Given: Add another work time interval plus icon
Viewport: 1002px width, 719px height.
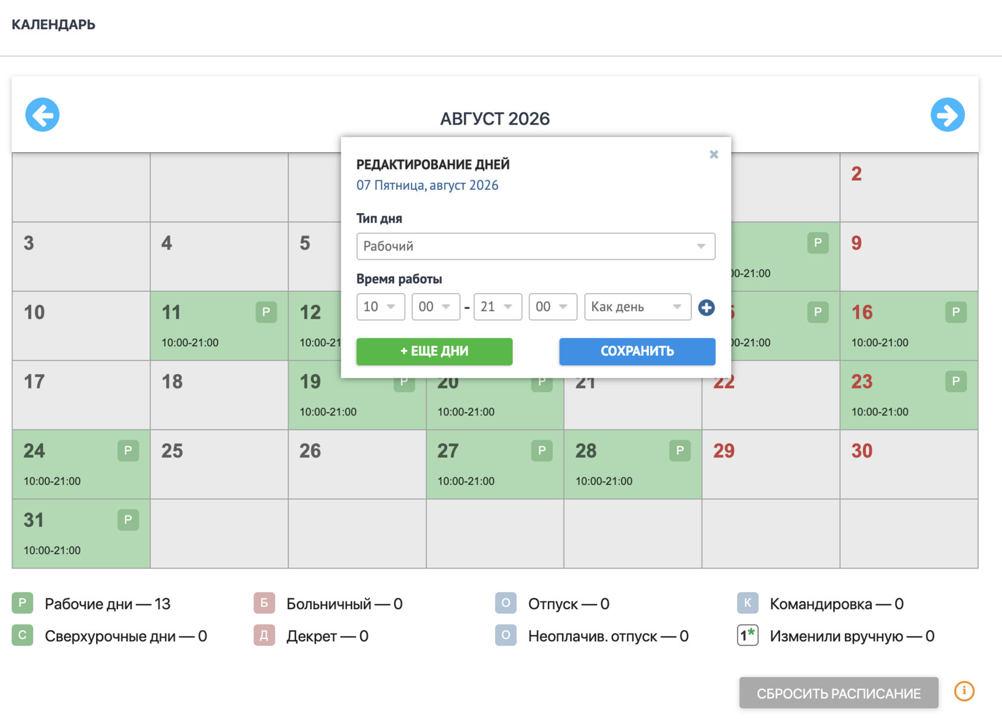Looking at the screenshot, I should (x=706, y=307).
